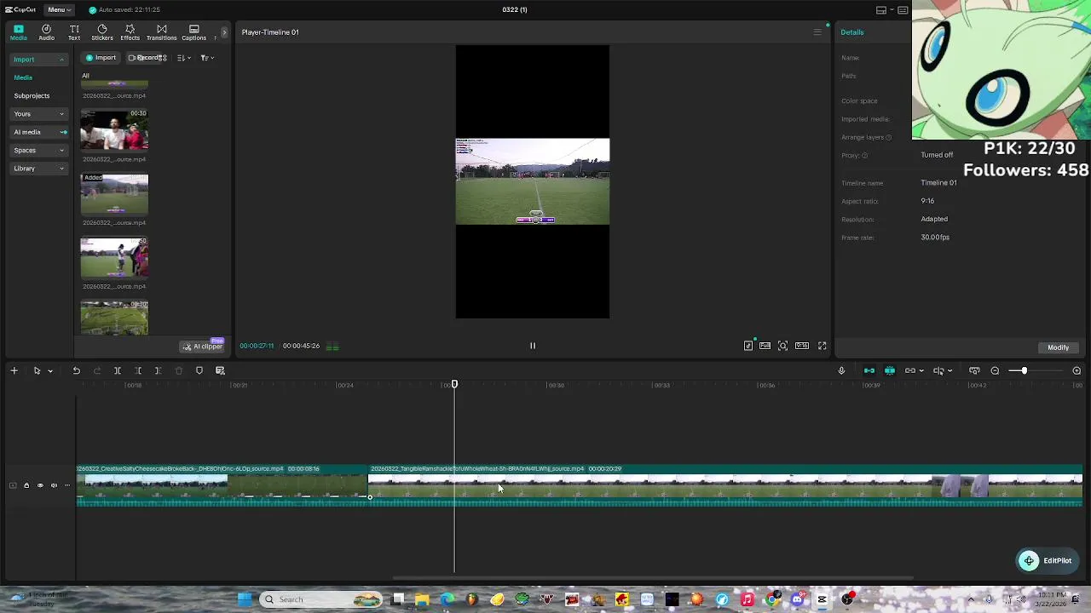This screenshot has width=1091, height=613.
Task: Open the Media tab in top toolbar
Action: tap(18, 32)
